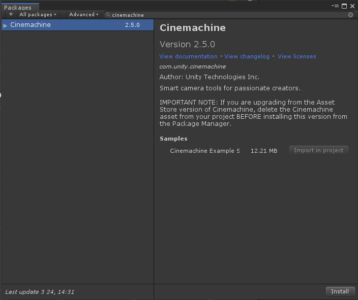
Task: Click the Samples section heading
Action: 173,139
